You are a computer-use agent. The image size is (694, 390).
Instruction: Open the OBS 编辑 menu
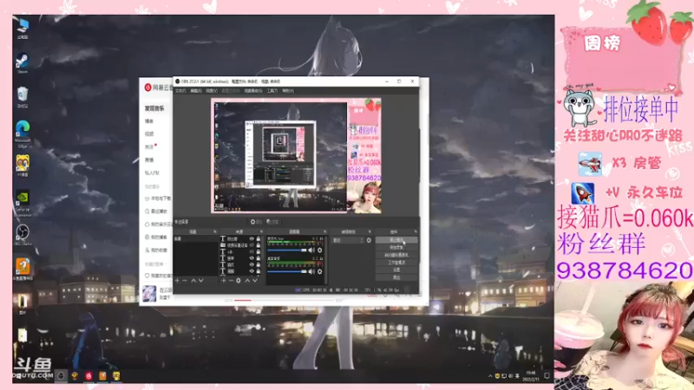(x=196, y=91)
